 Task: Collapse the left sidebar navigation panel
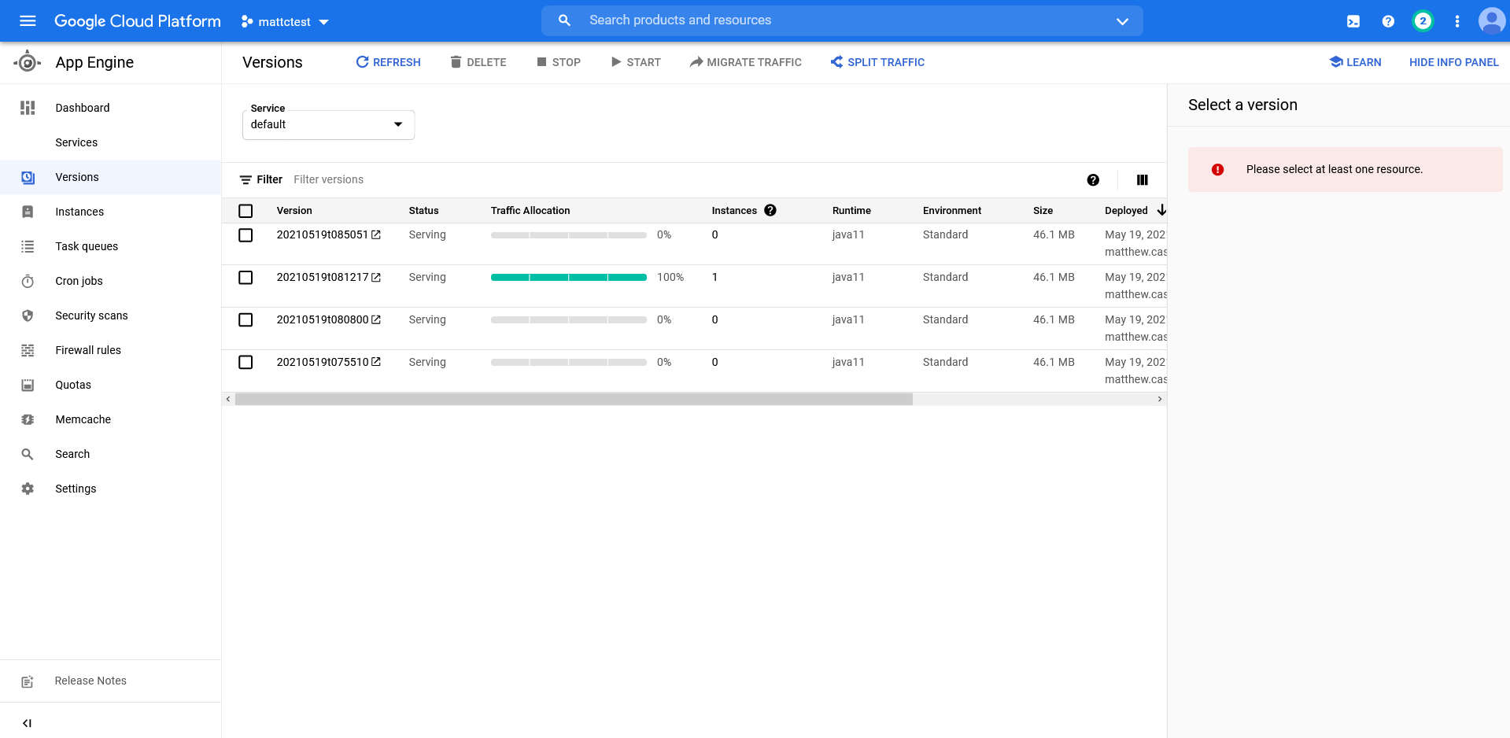pyautogui.click(x=27, y=723)
